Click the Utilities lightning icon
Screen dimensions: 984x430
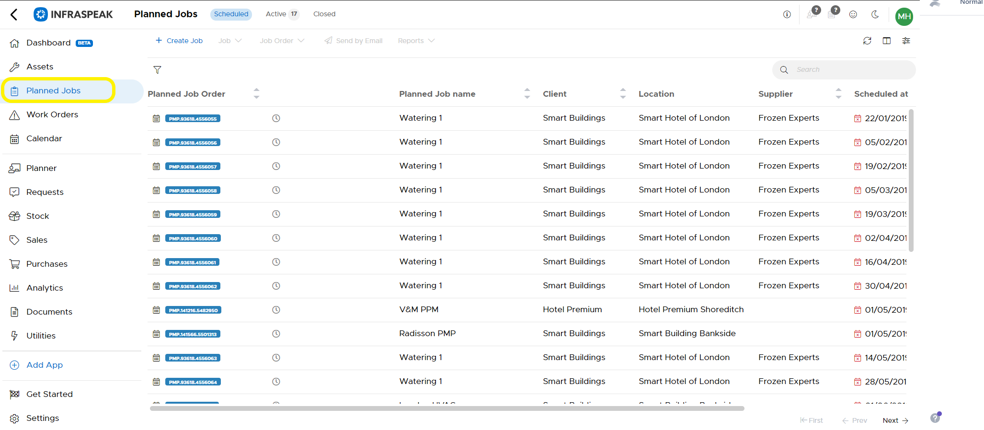[14, 336]
